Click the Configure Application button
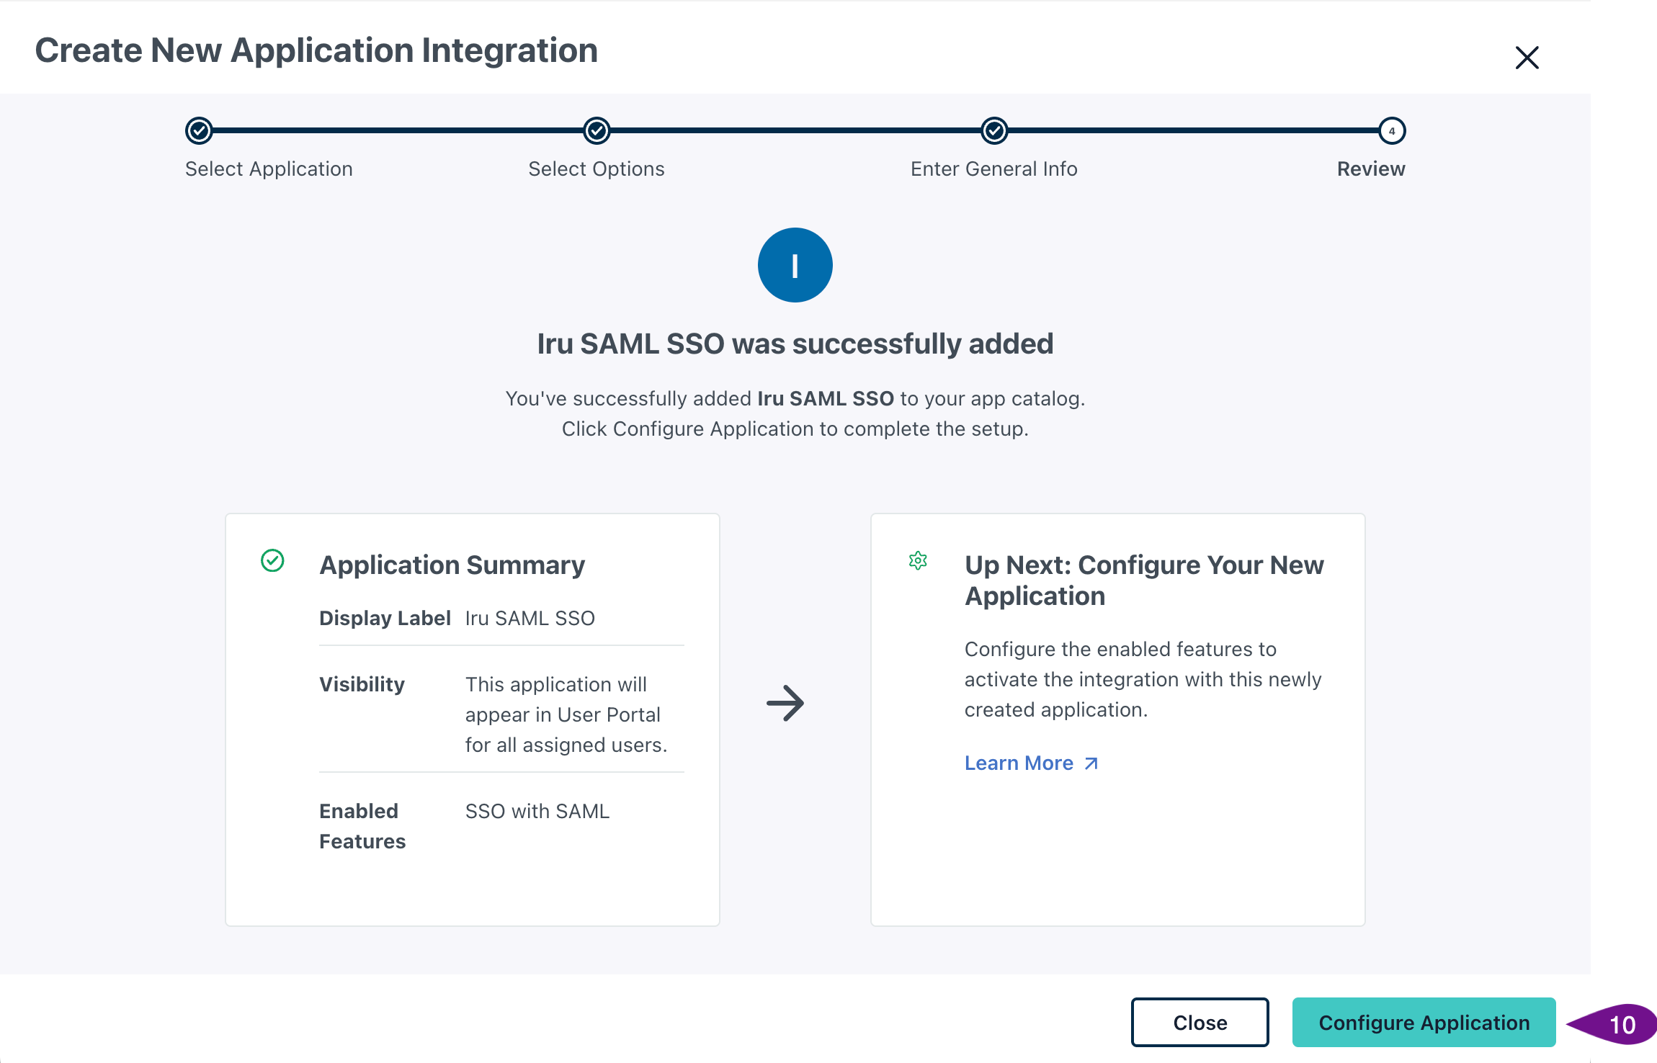The width and height of the screenshot is (1657, 1063). pyautogui.click(x=1424, y=1022)
